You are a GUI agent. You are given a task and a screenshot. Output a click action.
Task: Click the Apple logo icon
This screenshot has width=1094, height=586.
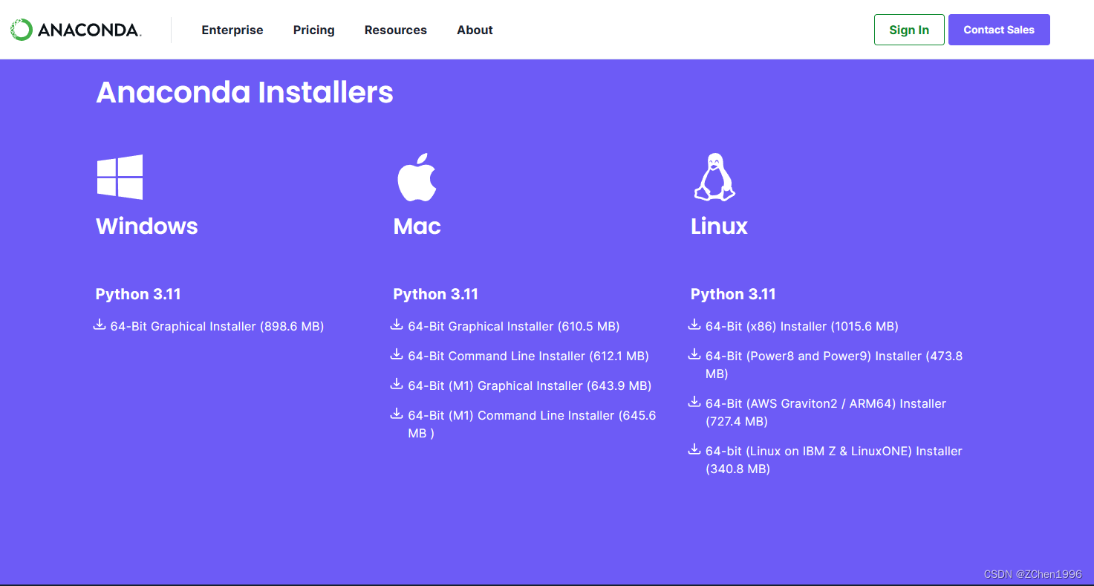417,177
